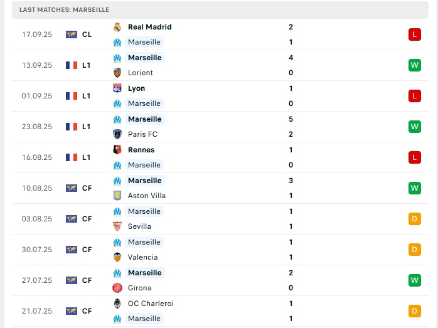The image size is (438, 328).
Task: Click the Rennes club crest
Action: point(117,150)
